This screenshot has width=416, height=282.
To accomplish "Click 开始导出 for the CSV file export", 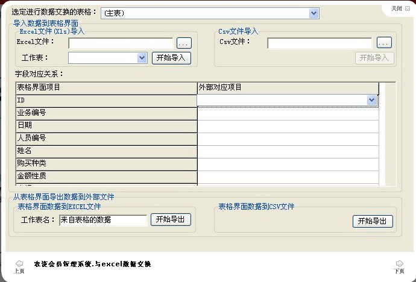I will [373, 221].
